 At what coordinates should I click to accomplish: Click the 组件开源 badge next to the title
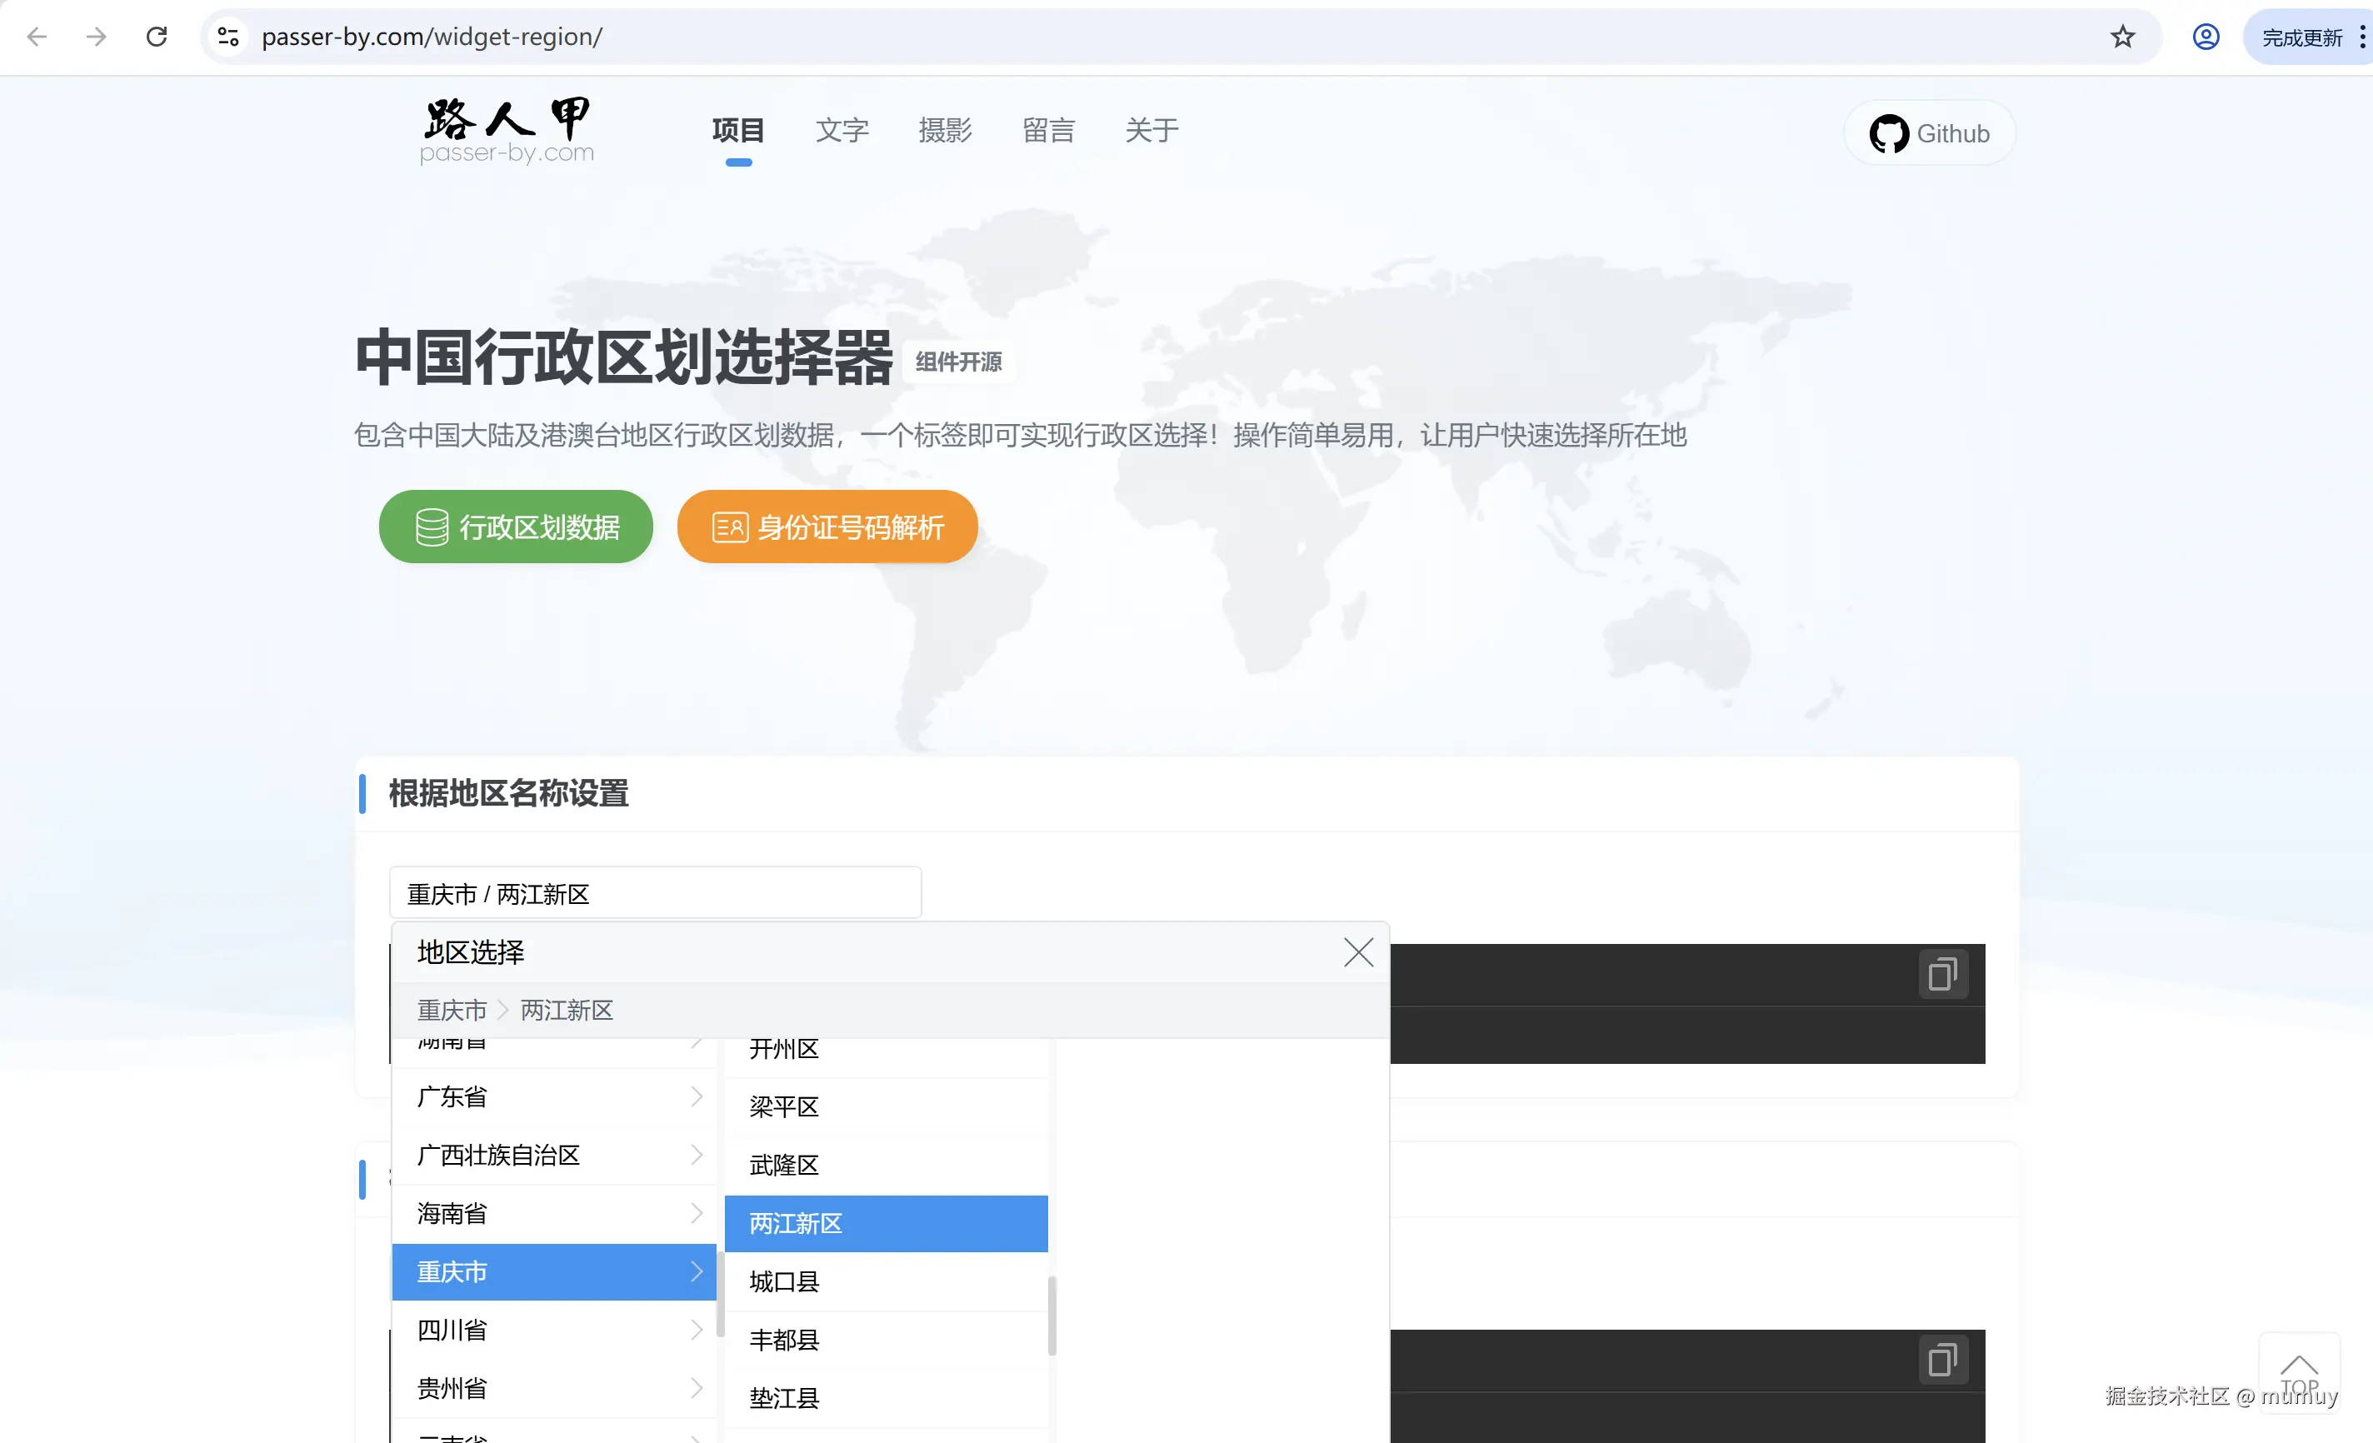957,362
